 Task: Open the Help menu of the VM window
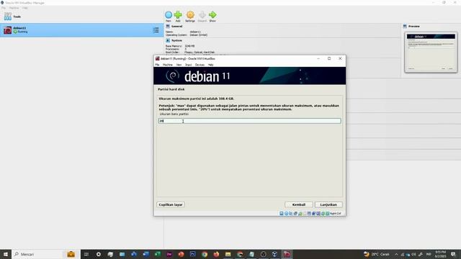click(x=210, y=65)
